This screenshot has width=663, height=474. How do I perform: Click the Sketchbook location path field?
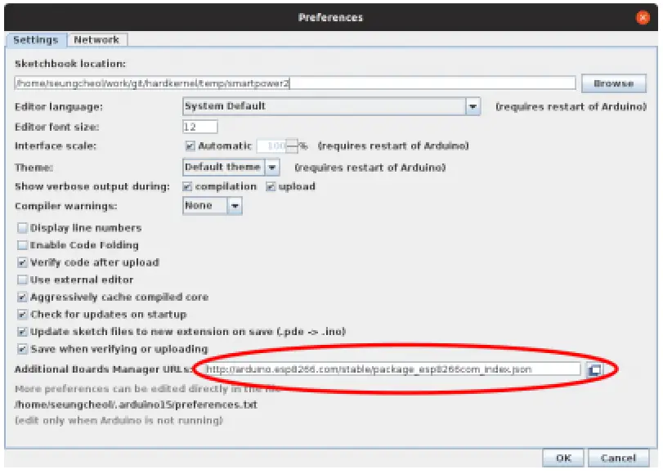coord(295,83)
